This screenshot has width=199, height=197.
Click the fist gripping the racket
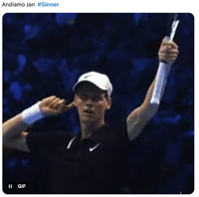(169, 51)
